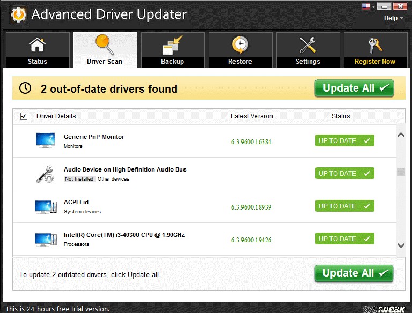Image resolution: width=412 pixels, height=313 pixels.
Task: Click the clock icon in yellow banner
Action: pyautogui.click(x=25, y=88)
